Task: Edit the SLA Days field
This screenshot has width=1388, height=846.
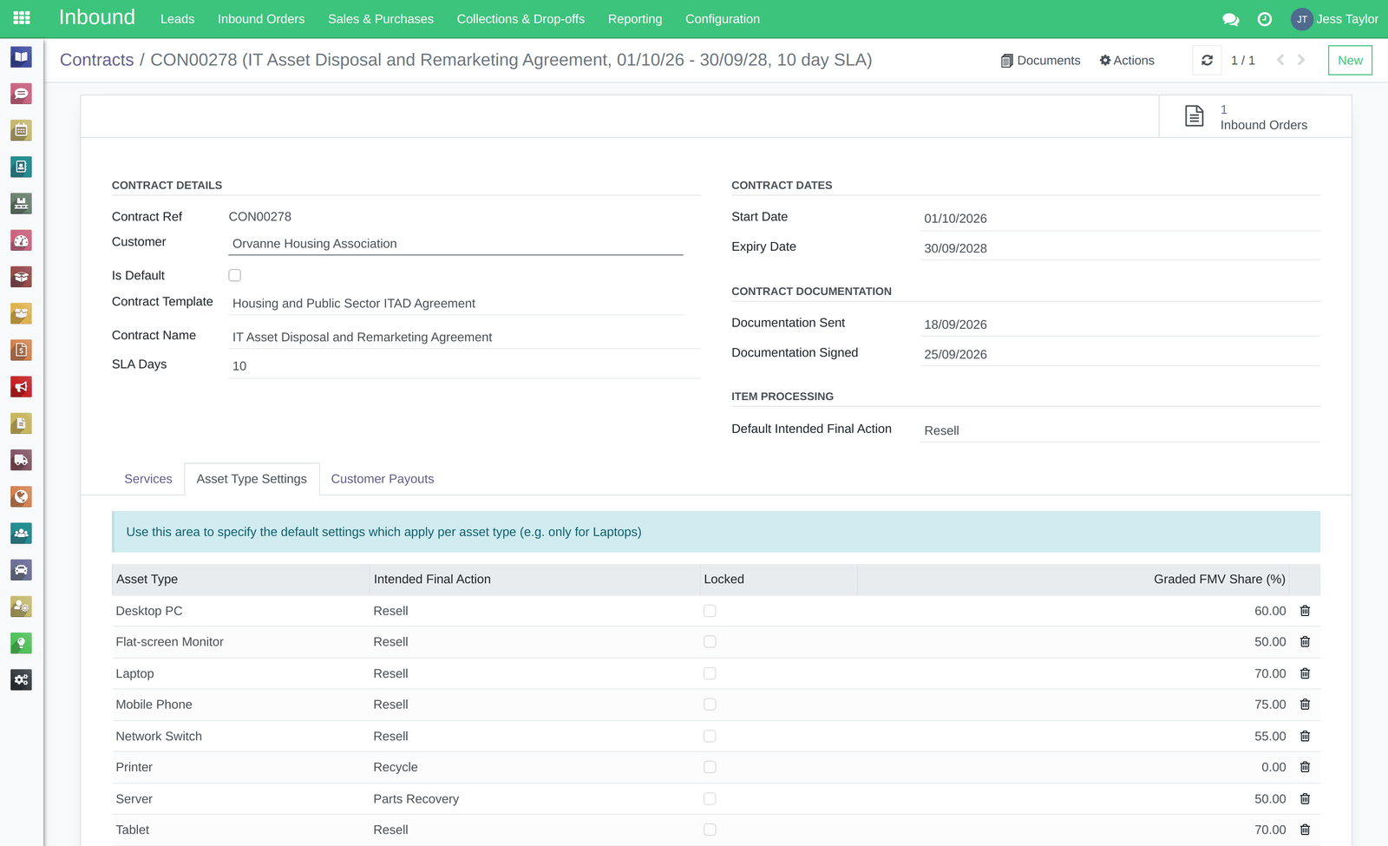Action: [x=464, y=366]
